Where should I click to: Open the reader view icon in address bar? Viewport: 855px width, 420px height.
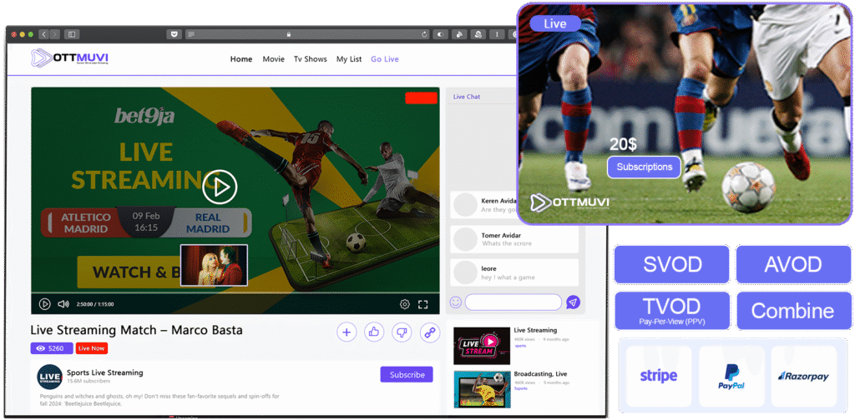(191, 34)
